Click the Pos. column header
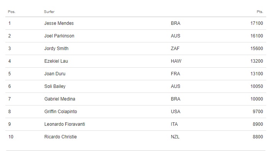The height and width of the screenshot is (151, 275). 12,12
